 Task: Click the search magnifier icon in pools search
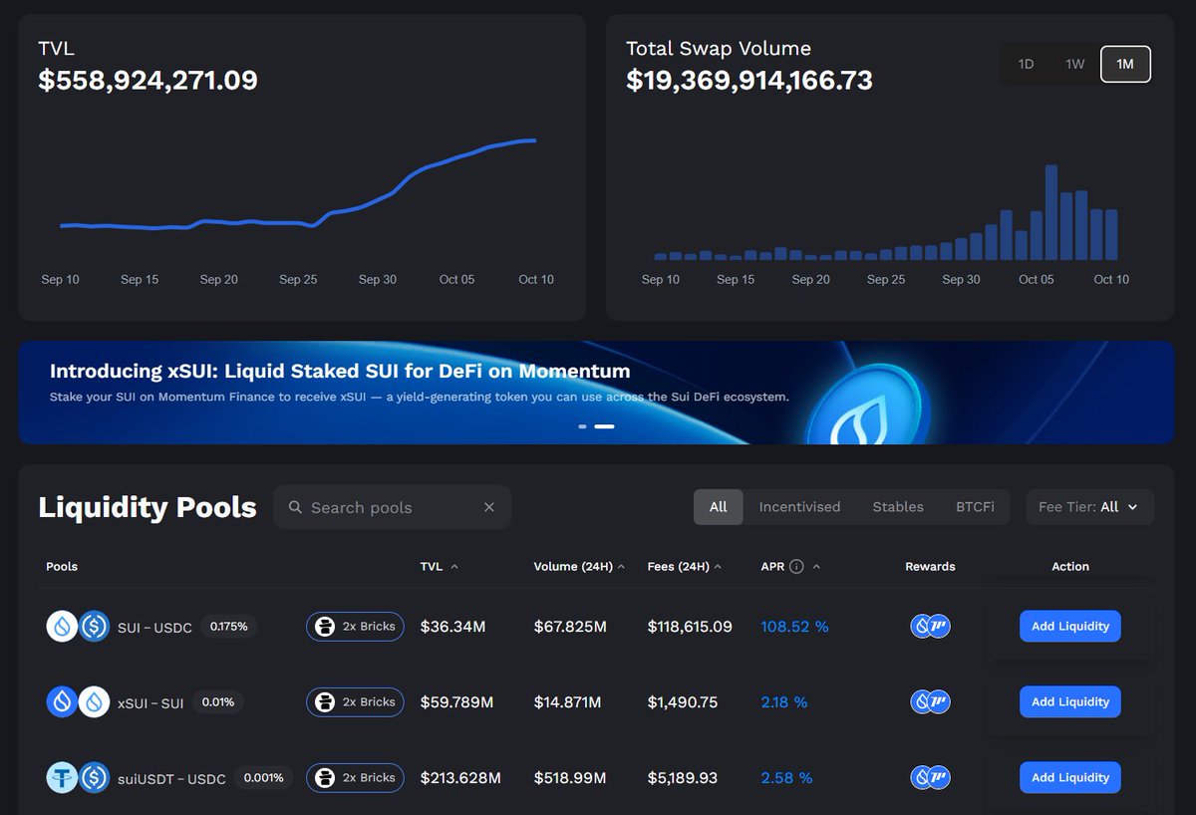coord(295,507)
